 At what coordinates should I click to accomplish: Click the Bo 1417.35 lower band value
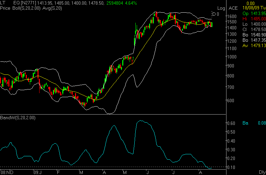pos(254,40)
